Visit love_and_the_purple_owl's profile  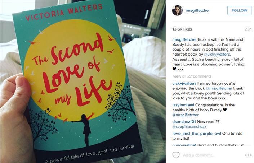[x=197, y=134]
